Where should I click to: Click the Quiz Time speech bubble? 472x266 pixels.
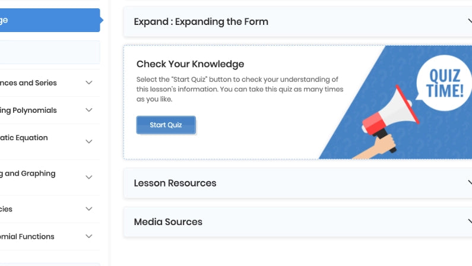coord(444,82)
